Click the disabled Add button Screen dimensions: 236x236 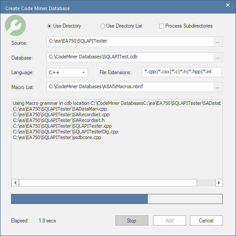[x=169, y=221]
